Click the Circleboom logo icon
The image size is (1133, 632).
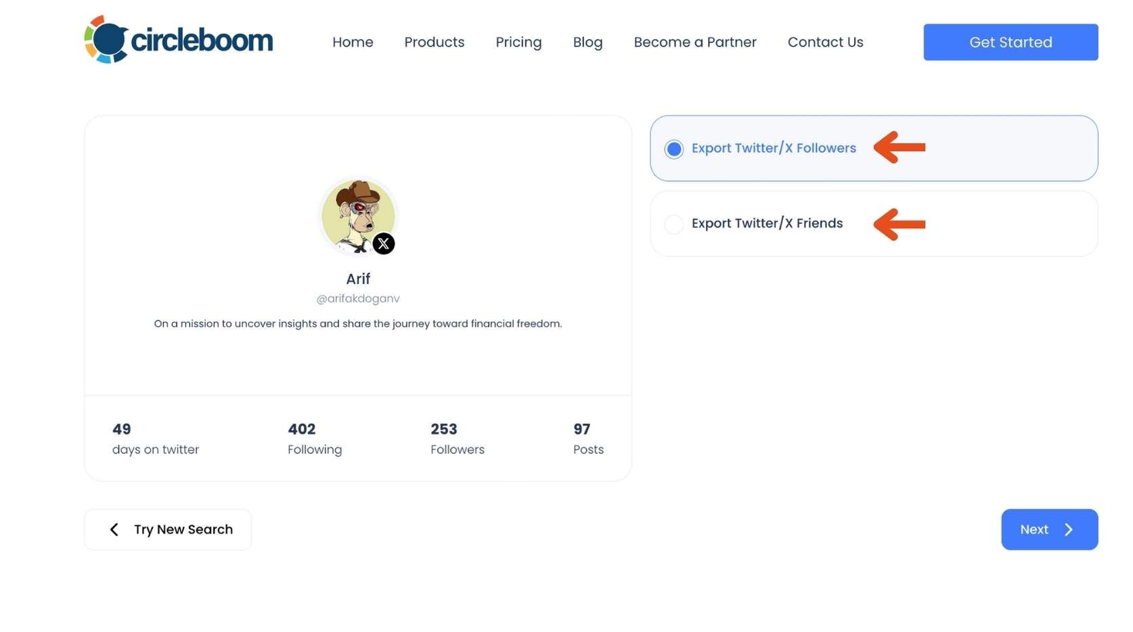pos(106,39)
